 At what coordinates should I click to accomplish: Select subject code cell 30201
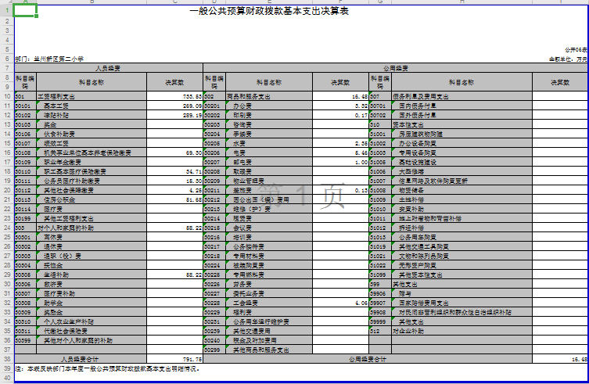(214, 106)
